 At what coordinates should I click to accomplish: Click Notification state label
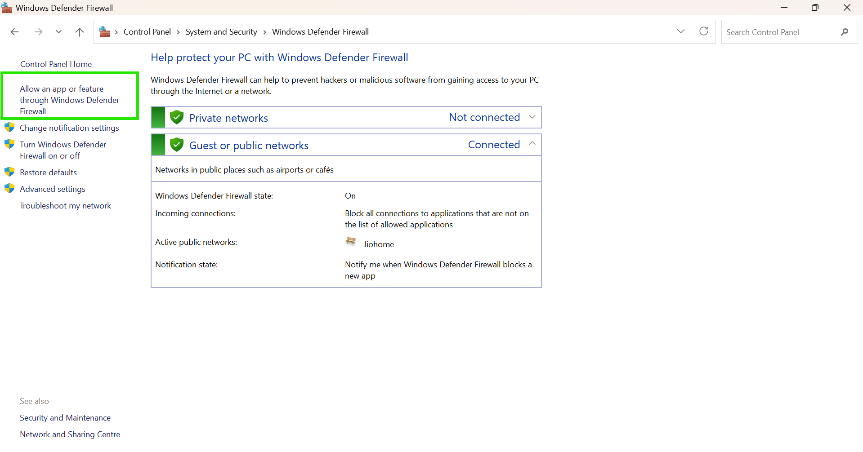coord(186,265)
